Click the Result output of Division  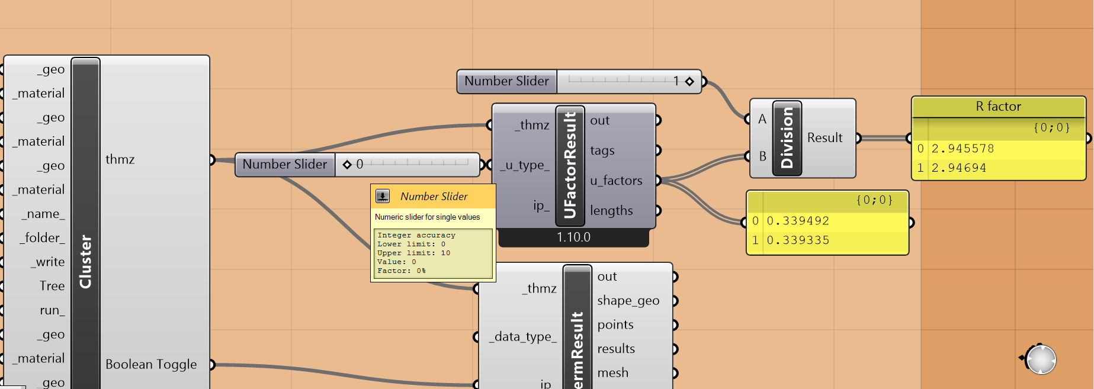coord(824,138)
